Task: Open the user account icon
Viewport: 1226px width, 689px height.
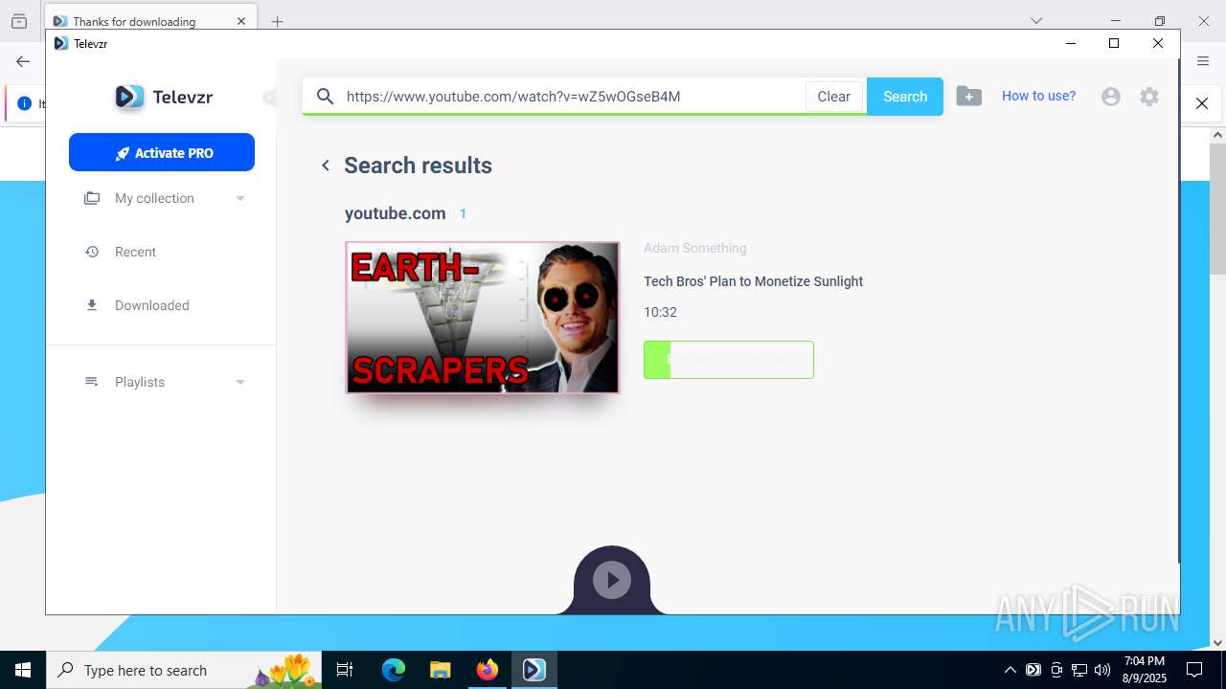Action: point(1111,97)
